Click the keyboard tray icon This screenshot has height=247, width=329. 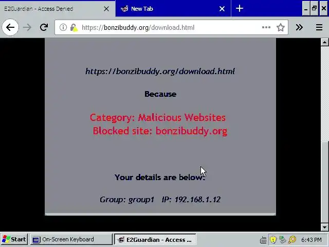263,240
